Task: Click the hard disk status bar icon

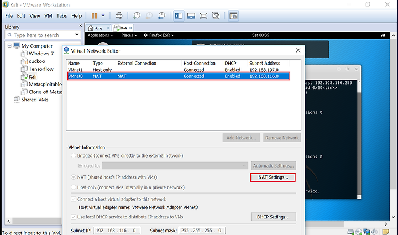Action: pos(351,232)
